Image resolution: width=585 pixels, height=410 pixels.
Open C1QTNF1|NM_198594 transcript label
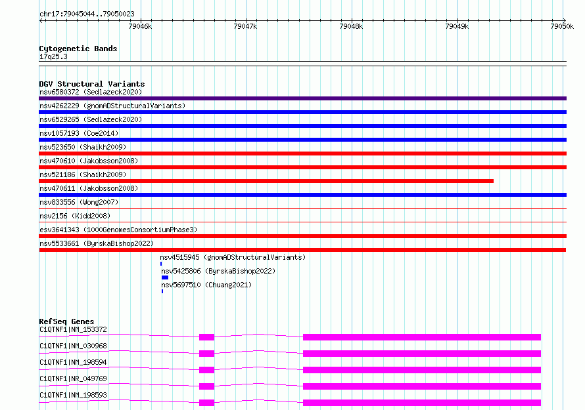(x=73, y=362)
